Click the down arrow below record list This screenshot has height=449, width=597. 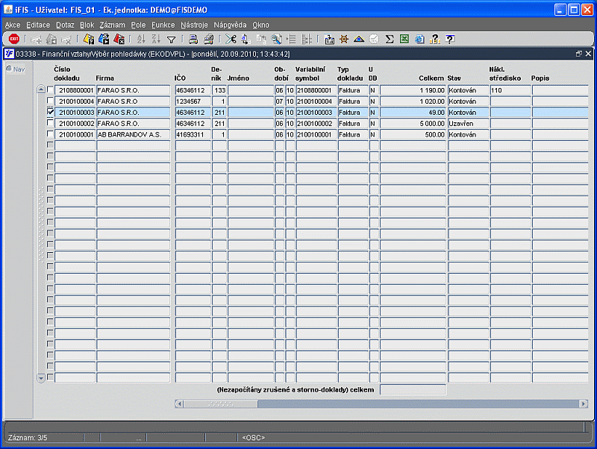[41, 378]
